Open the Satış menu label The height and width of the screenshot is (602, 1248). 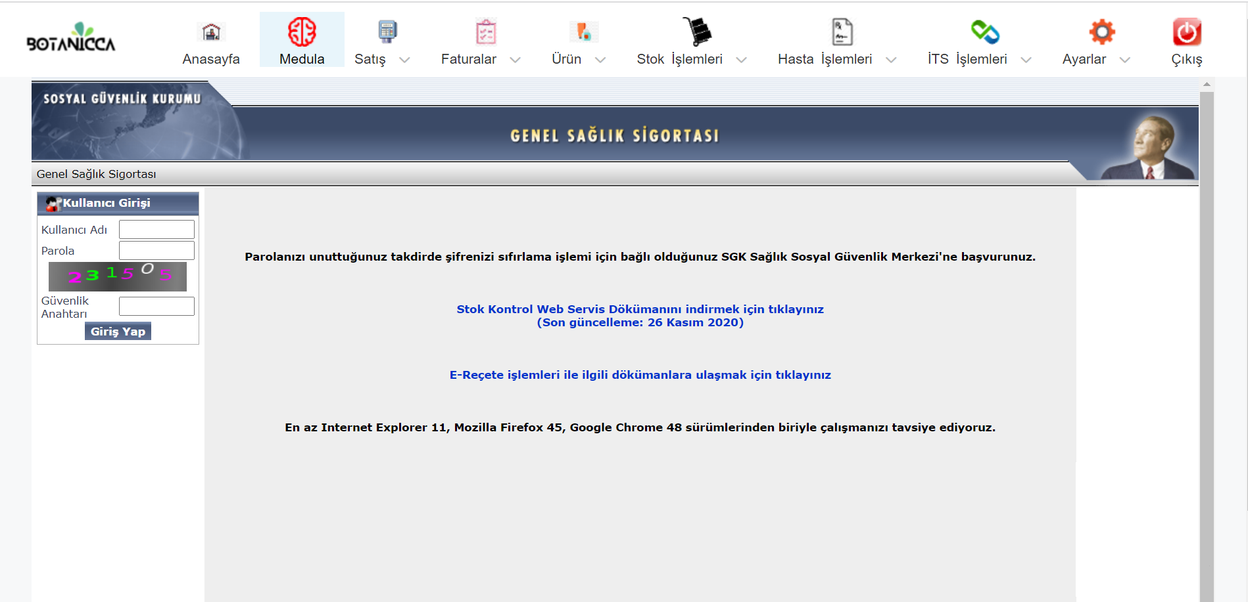pos(370,59)
